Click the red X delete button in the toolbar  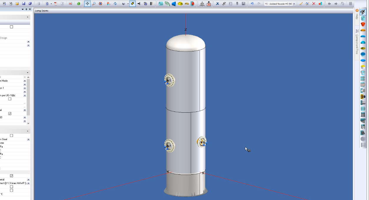click(314, 4)
